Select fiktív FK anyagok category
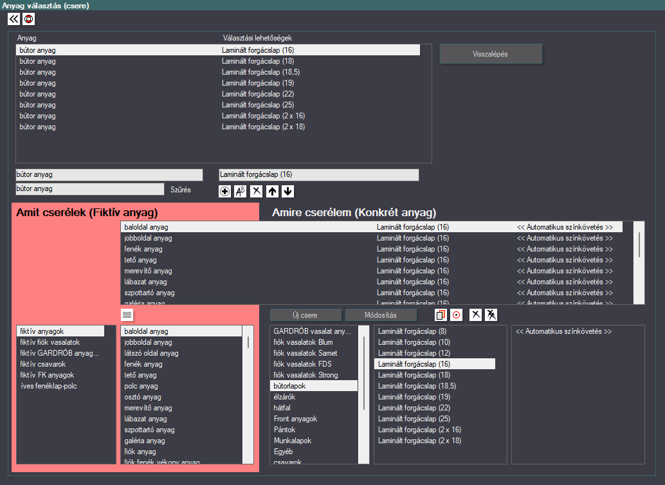The width and height of the screenshot is (665, 485). click(x=60, y=375)
